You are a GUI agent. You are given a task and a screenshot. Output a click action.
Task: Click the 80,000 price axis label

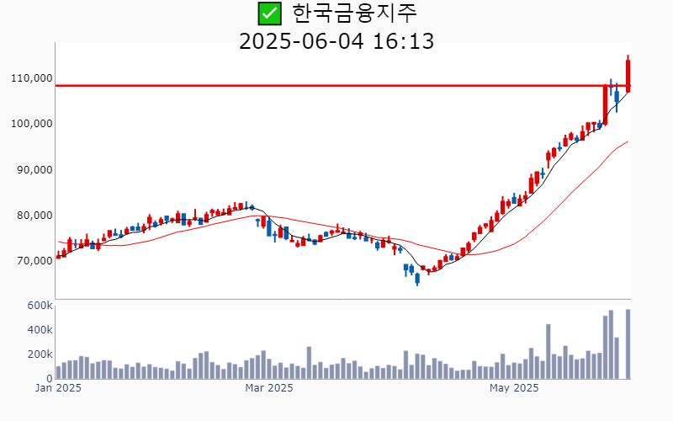pyautogui.click(x=34, y=216)
